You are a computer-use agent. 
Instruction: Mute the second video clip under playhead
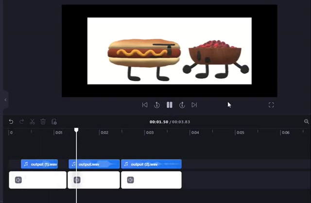(77, 180)
